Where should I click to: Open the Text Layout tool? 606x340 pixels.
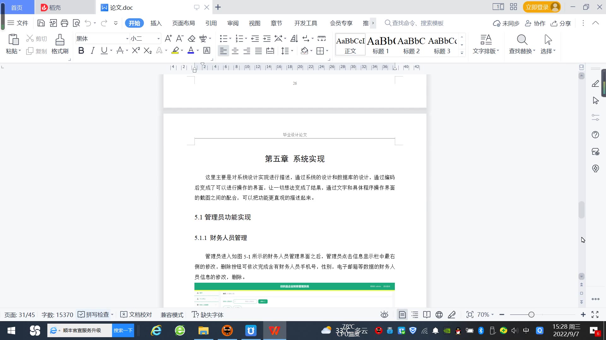coord(486,44)
